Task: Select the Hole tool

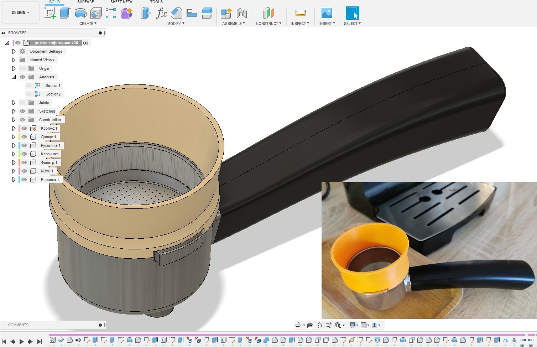Action: [95, 14]
